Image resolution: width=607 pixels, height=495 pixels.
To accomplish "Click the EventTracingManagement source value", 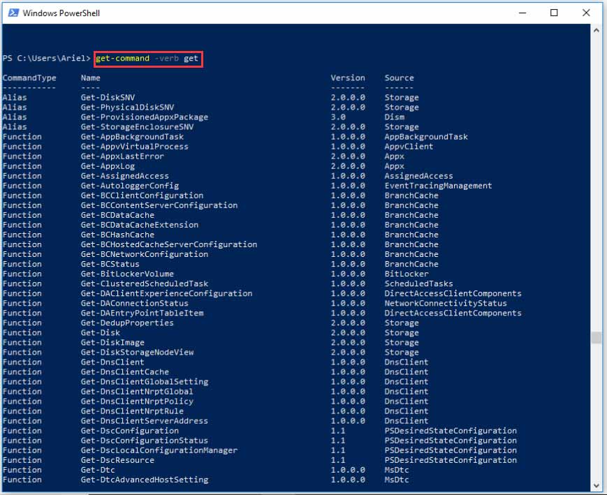I will [438, 186].
